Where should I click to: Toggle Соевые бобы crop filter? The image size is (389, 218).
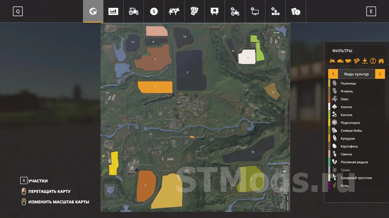point(356,130)
